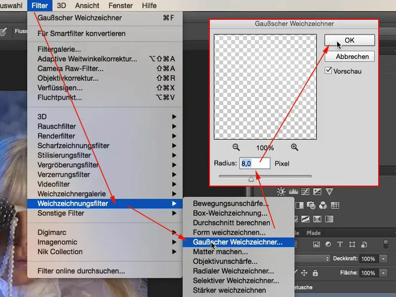Zoom out the Gaussian blur preview
This screenshot has width=396, height=297.
tap(236, 147)
